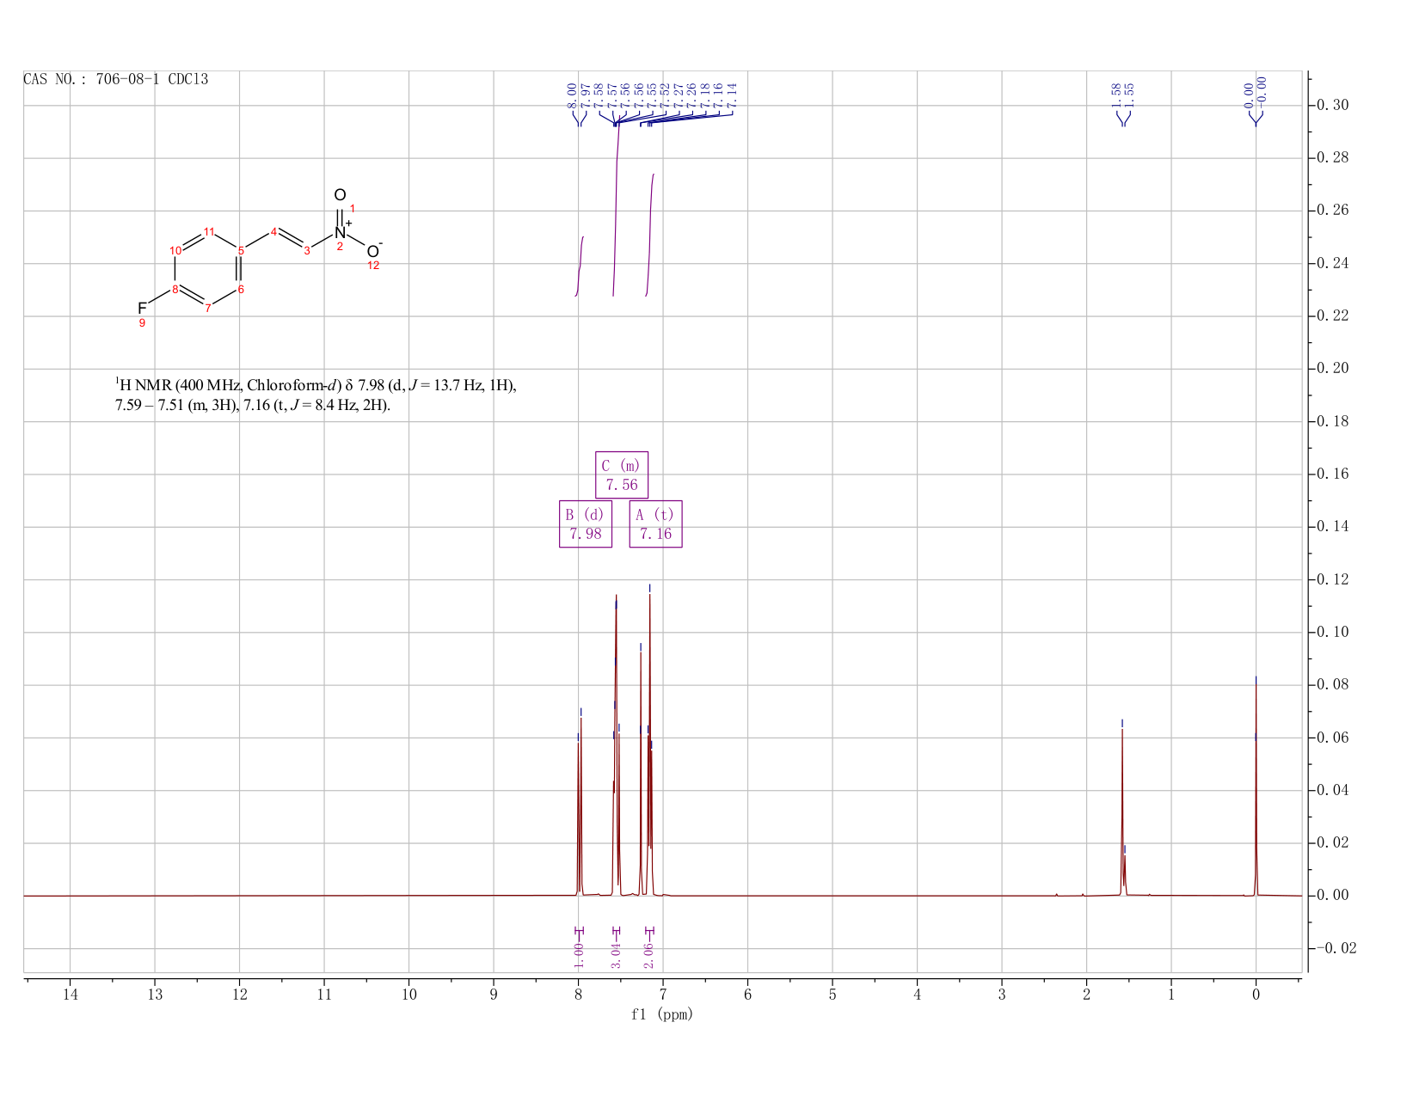Click the integral value 1.00

click(579, 954)
